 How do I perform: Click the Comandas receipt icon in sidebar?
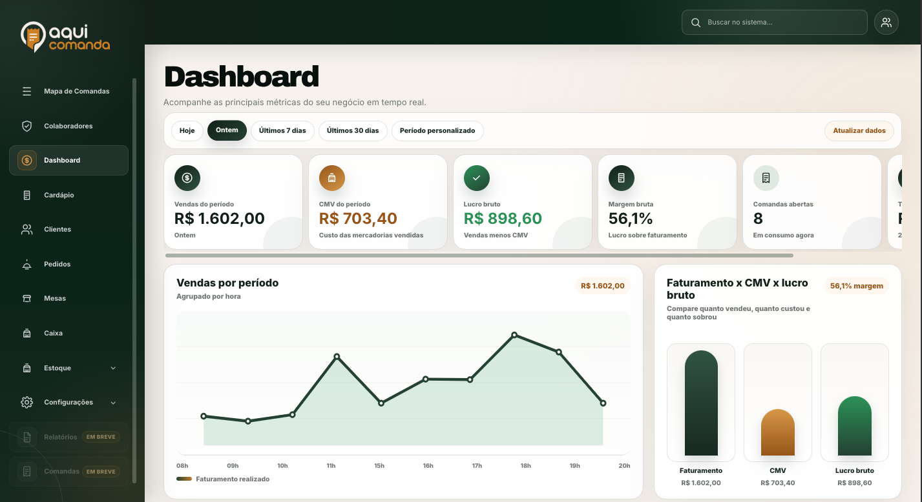[26, 472]
